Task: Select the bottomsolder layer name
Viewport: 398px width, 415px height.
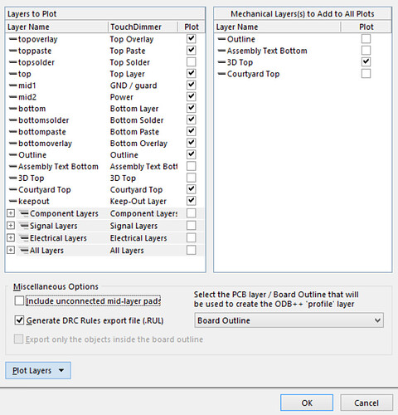Action: pyautogui.click(x=44, y=120)
